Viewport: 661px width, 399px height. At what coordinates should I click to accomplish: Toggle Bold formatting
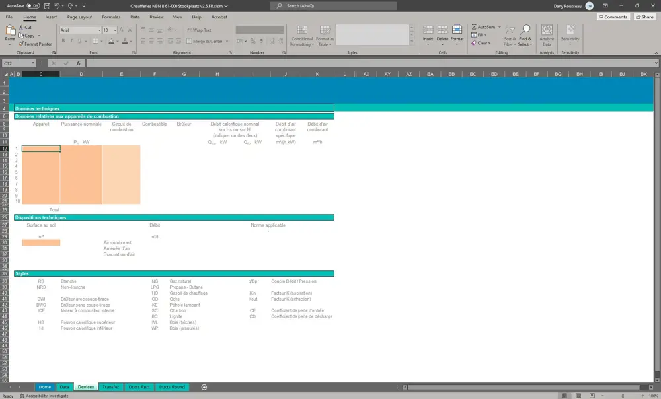coord(63,41)
